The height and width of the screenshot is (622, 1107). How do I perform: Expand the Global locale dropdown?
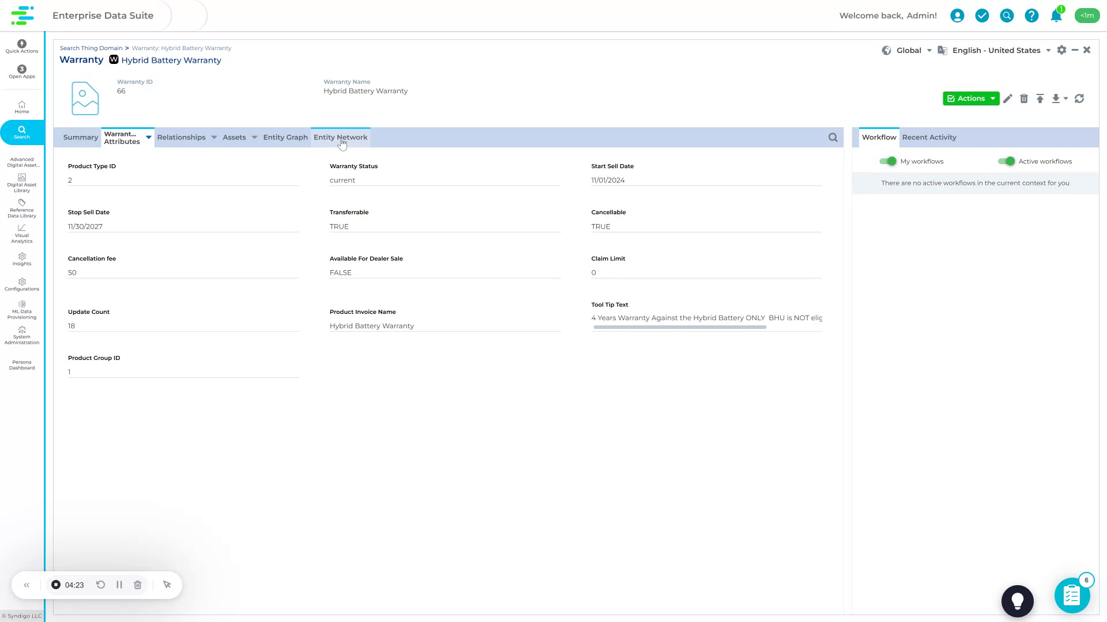point(929,50)
